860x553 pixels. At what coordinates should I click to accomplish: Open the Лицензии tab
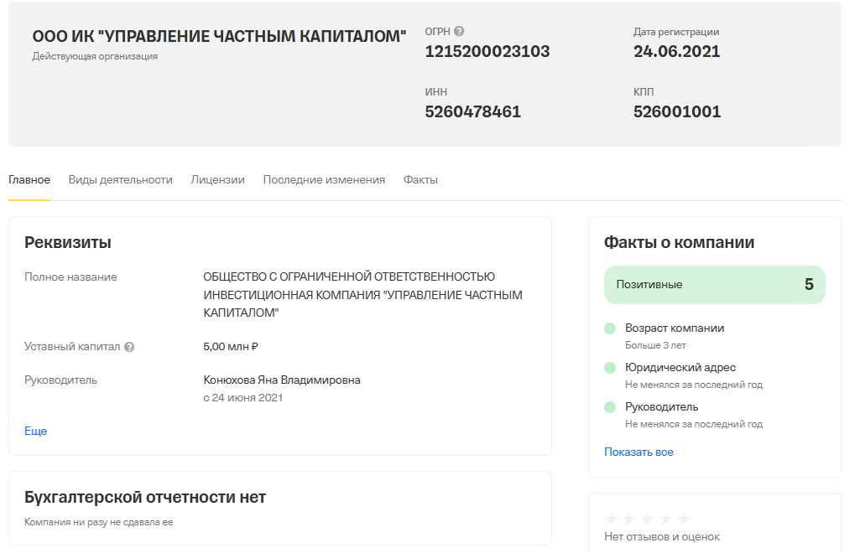[217, 179]
